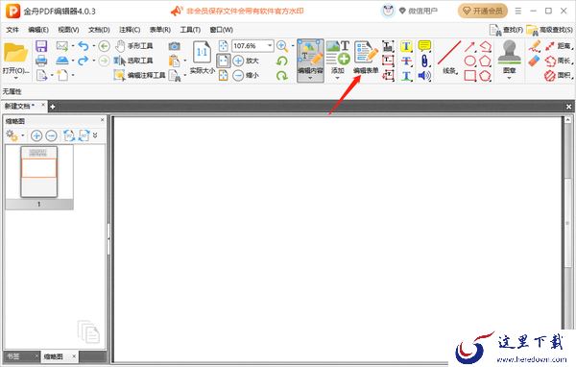Open the Edit (编辑(E)) menu
Screen dimensions: 576x367
pos(38,30)
